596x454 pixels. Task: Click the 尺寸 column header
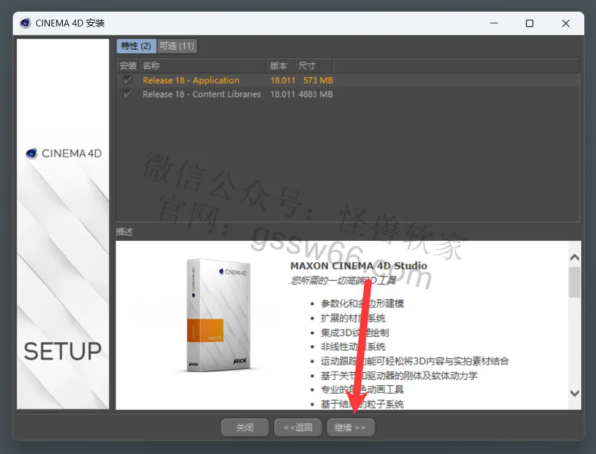[315, 66]
